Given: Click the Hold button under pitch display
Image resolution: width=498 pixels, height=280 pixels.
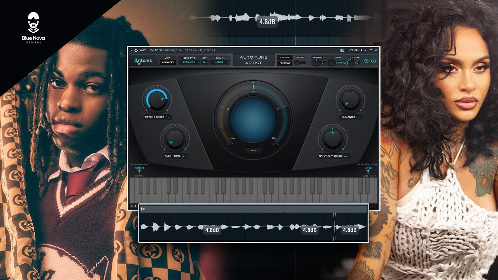Looking at the screenshot, I should (253, 150).
